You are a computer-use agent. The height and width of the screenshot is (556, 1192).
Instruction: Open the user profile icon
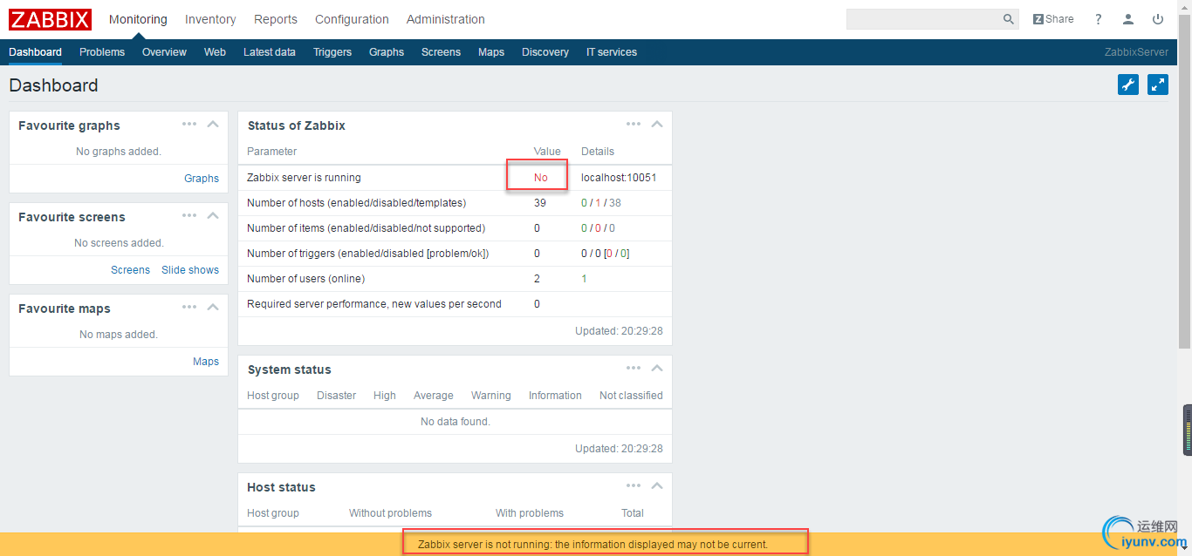click(x=1128, y=19)
